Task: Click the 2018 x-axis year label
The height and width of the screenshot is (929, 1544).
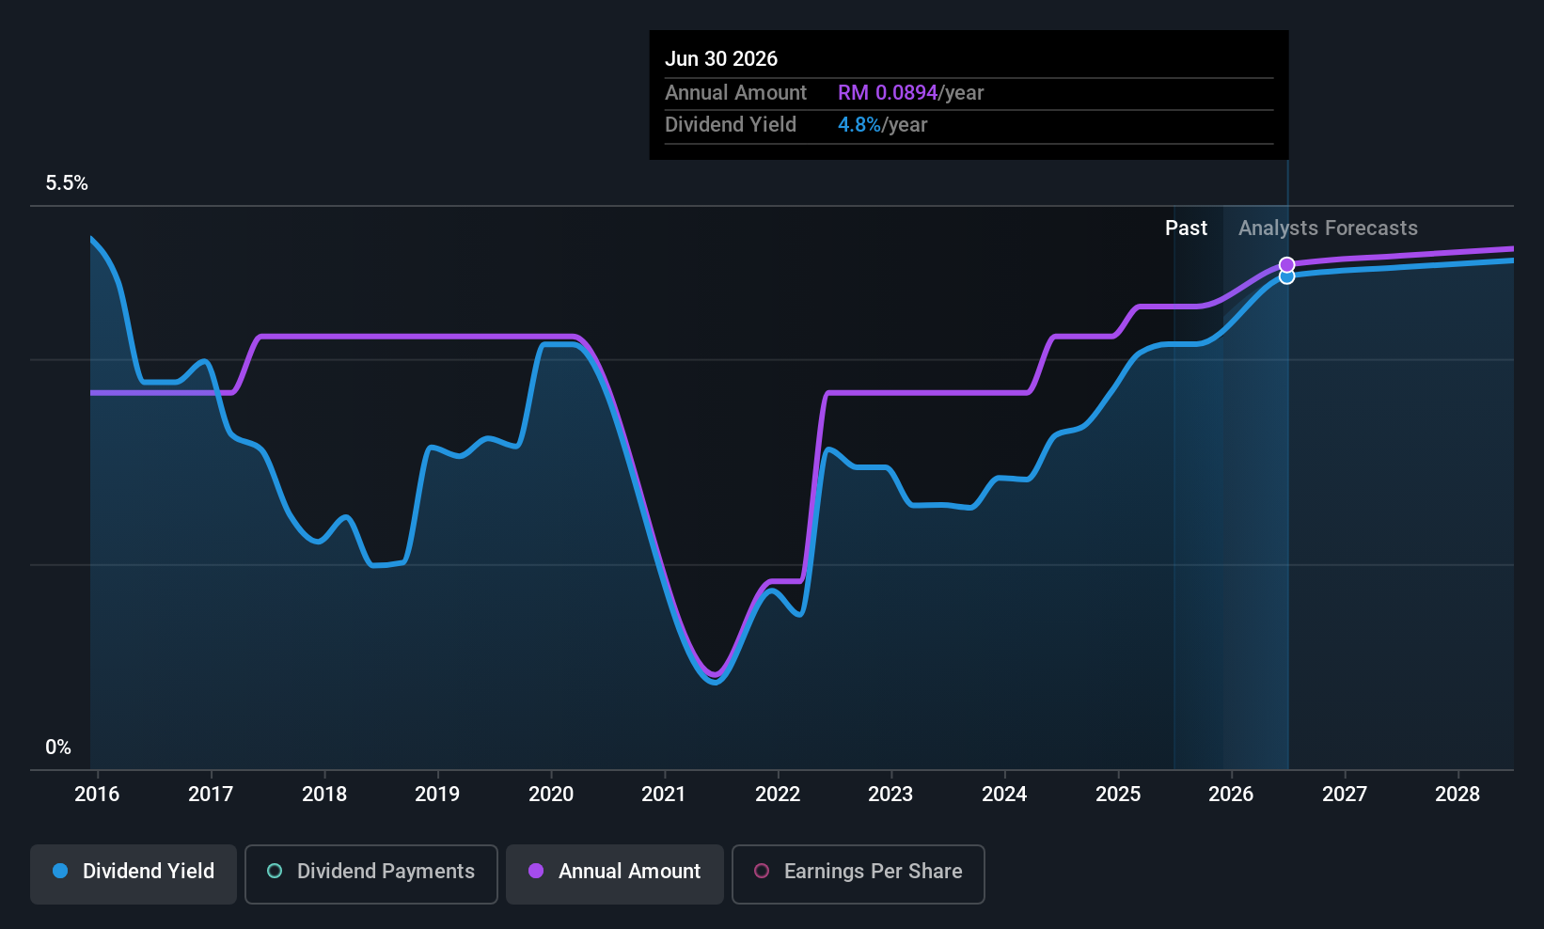Action: tap(324, 795)
